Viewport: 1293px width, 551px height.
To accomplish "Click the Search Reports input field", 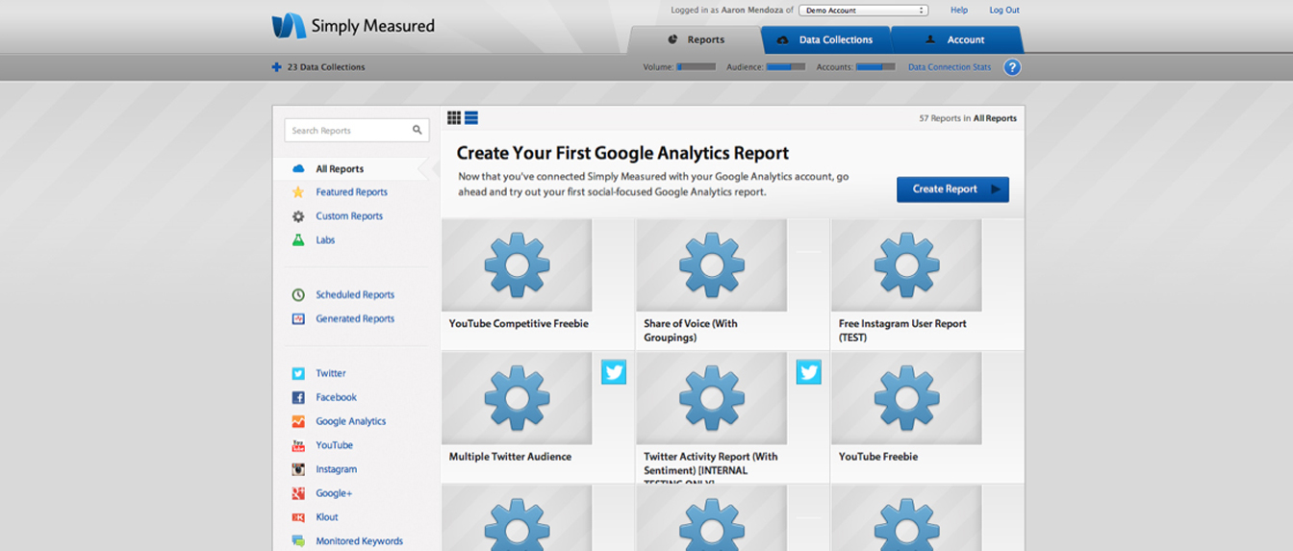I will click(x=357, y=130).
